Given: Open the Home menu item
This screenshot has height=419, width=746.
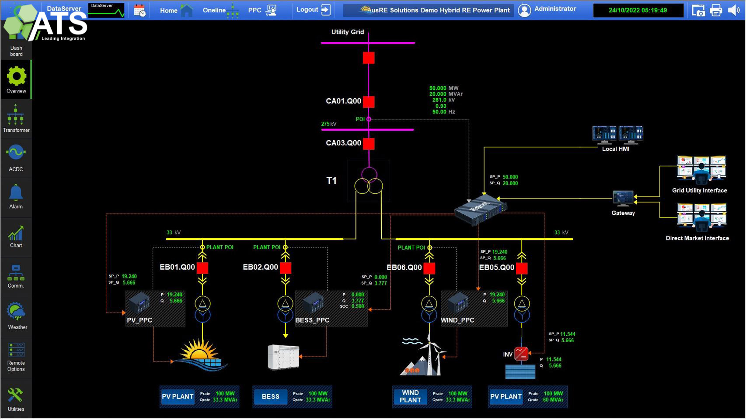Looking at the screenshot, I should coord(176,10).
